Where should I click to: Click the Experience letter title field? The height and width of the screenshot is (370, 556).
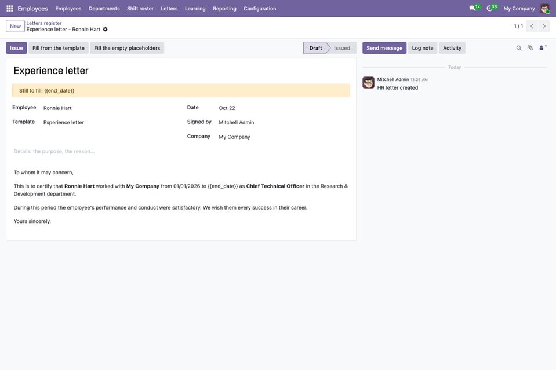tap(181, 71)
